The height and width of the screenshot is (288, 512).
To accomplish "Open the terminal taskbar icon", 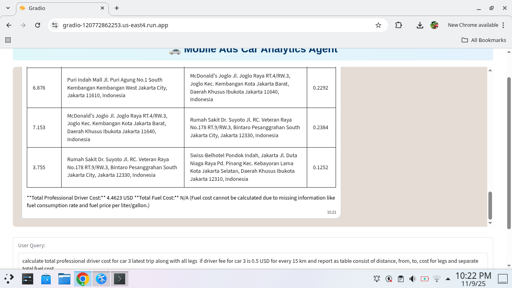I will (x=120, y=279).
